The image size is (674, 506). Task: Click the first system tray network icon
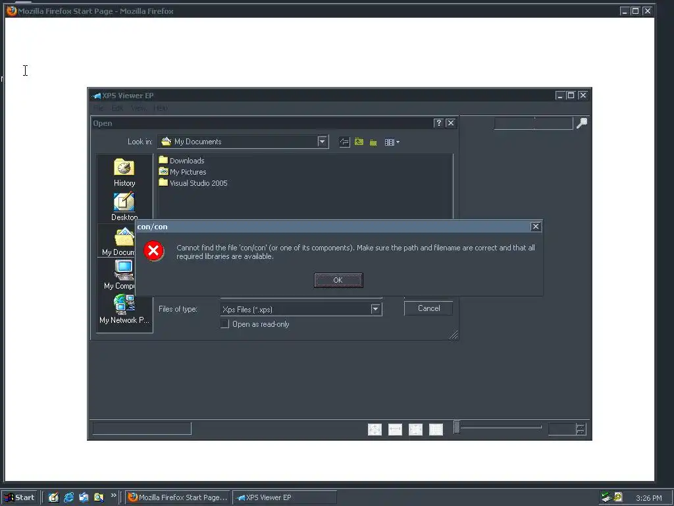606,497
